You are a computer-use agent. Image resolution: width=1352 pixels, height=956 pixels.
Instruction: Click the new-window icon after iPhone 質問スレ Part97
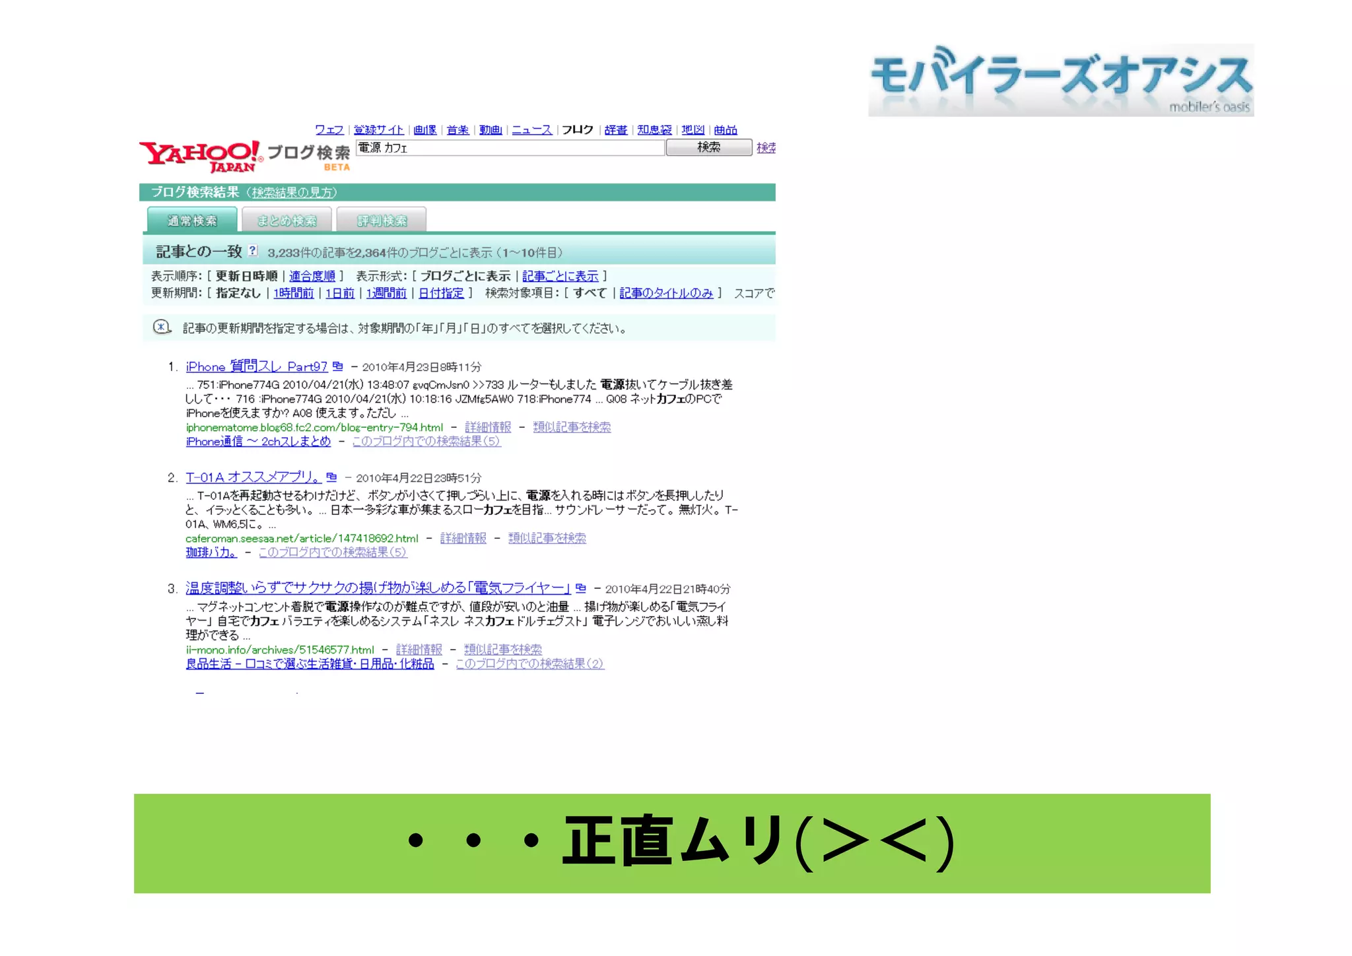pyautogui.click(x=338, y=366)
